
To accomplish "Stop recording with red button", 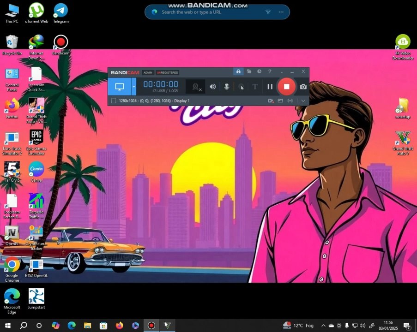I will click(x=286, y=87).
